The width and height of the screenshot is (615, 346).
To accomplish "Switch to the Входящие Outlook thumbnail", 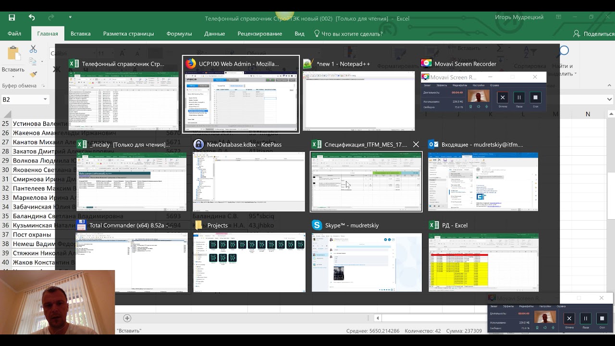I will tap(483, 175).
